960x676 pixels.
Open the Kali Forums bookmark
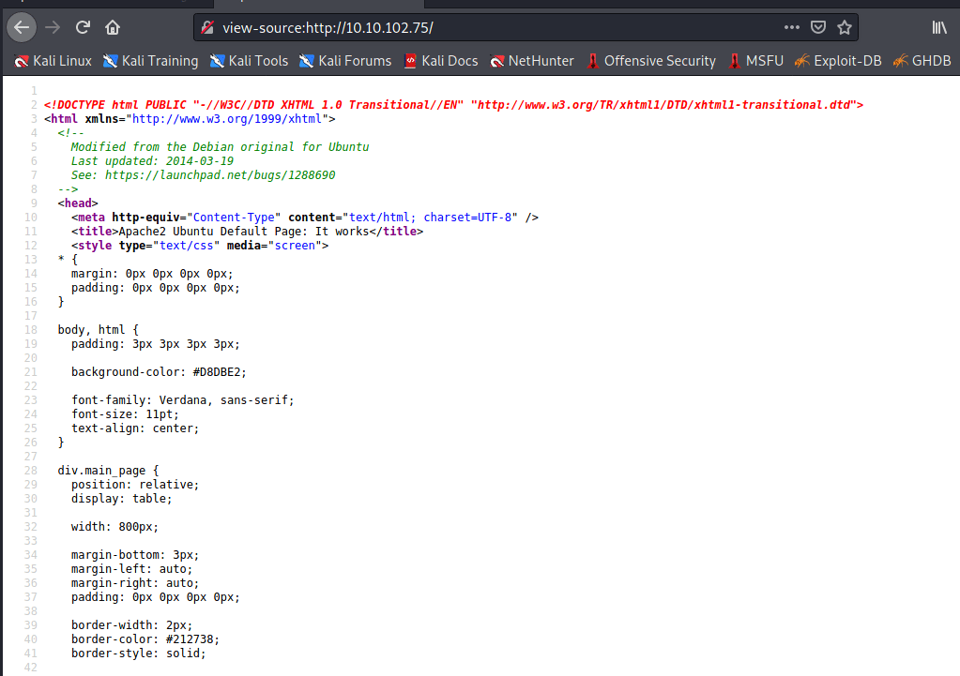(x=345, y=61)
